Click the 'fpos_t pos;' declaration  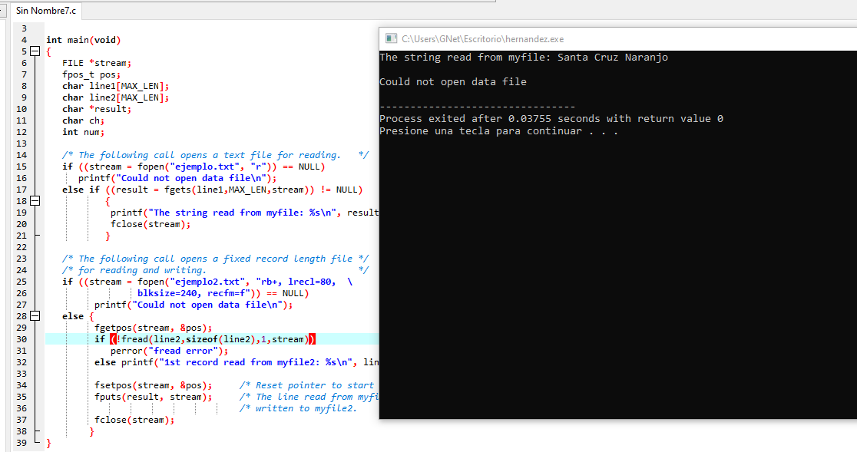pos(91,74)
